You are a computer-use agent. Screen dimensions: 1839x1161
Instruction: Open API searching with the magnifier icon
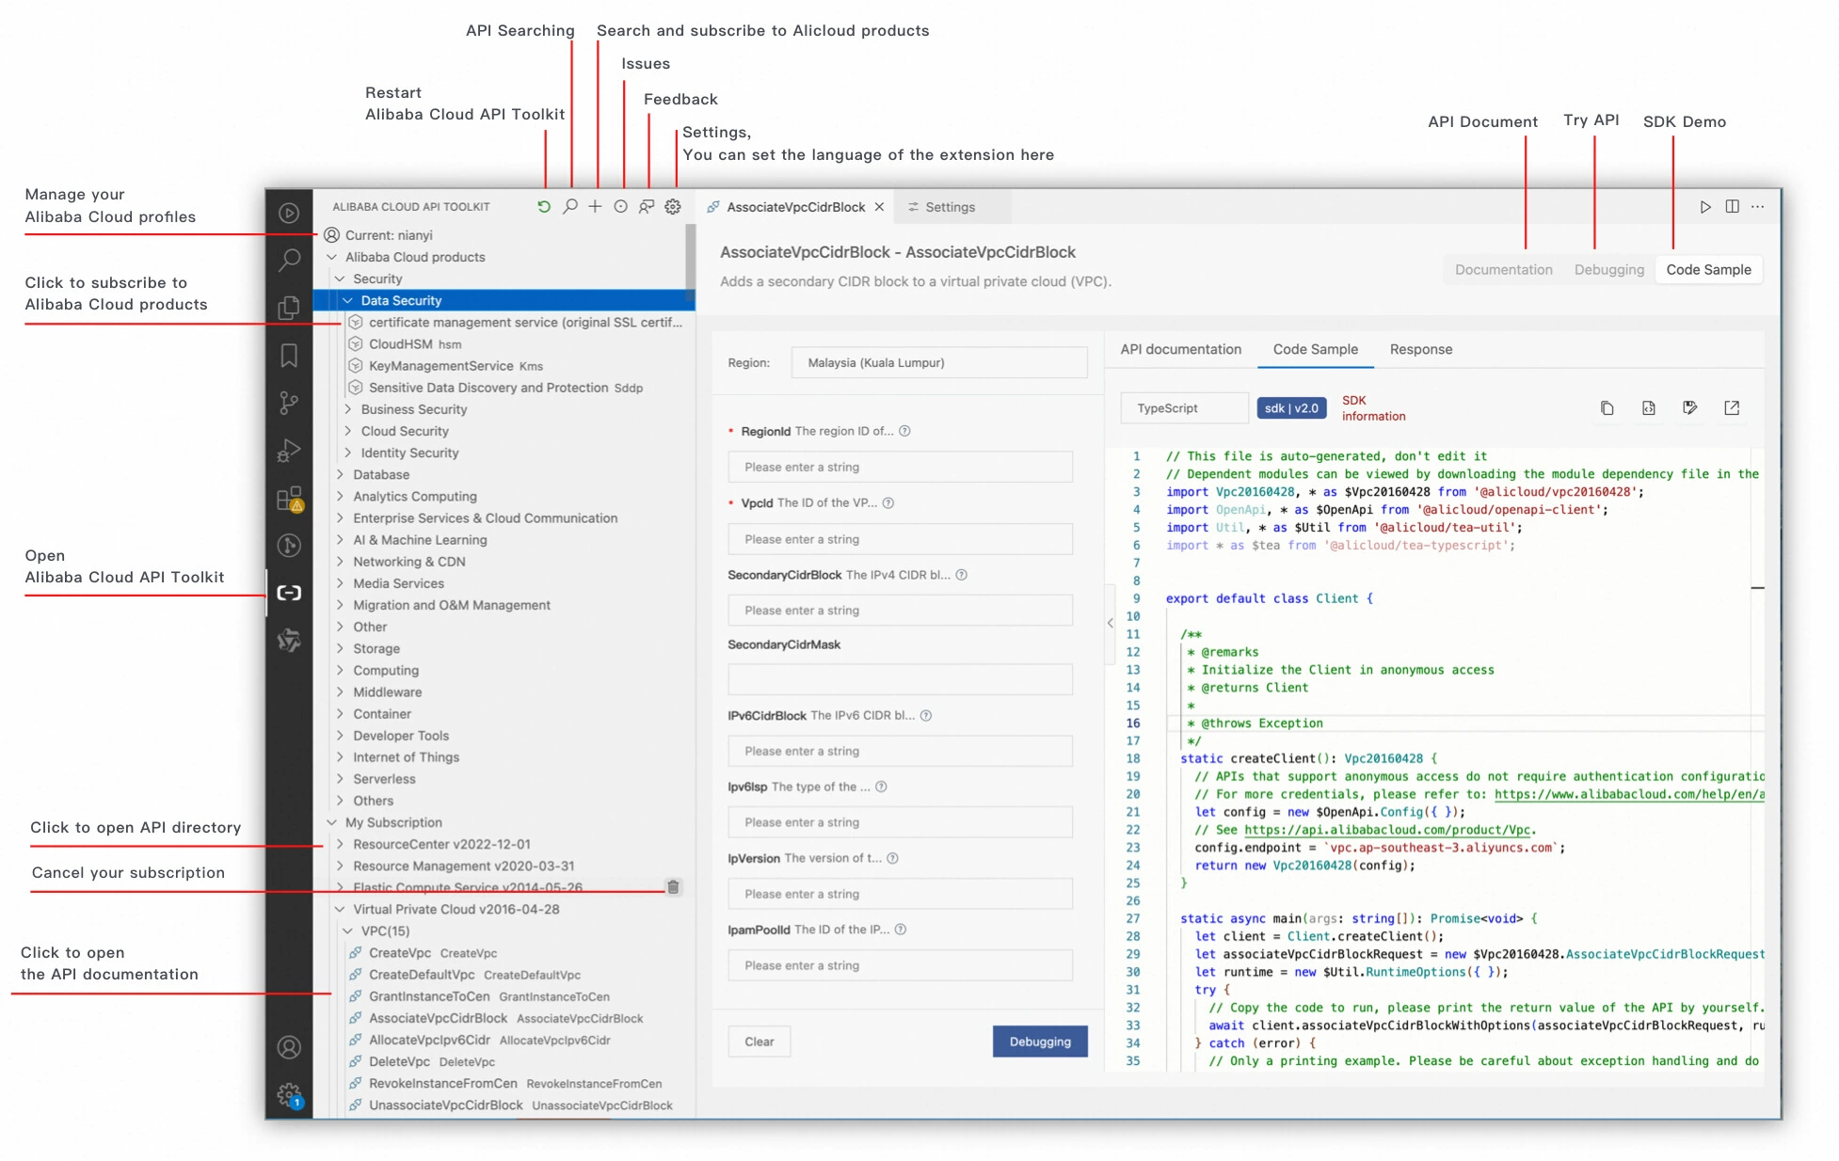pyautogui.click(x=570, y=207)
